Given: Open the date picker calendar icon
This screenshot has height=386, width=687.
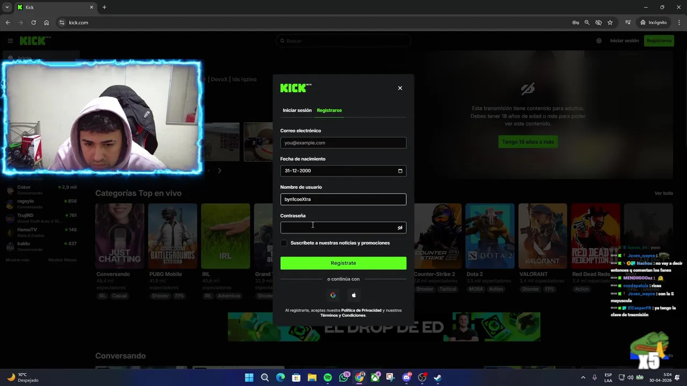Looking at the screenshot, I should pos(400,171).
